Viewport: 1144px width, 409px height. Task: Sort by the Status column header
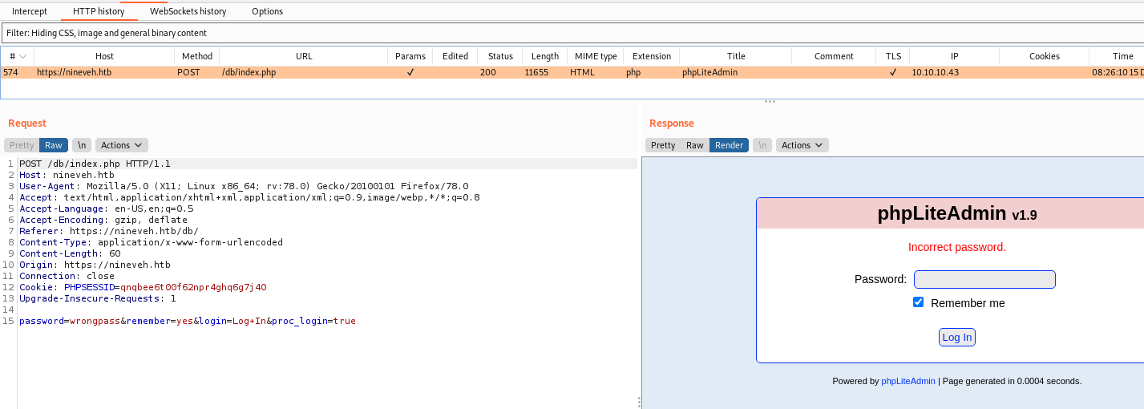point(500,56)
